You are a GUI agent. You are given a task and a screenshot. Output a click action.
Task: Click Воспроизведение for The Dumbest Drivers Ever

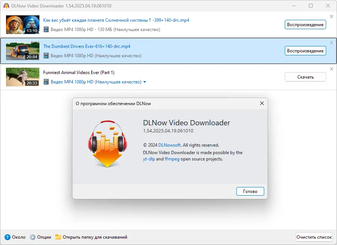[x=305, y=51]
